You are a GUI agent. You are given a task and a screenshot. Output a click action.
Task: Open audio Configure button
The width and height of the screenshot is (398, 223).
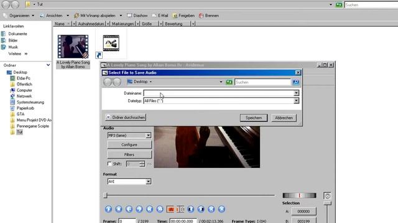click(129, 144)
